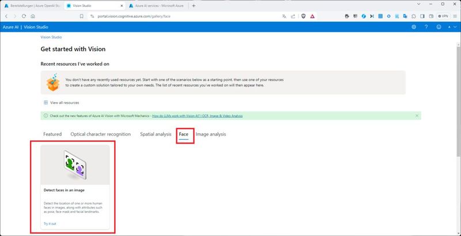Go back with browser back arrow

6,16
